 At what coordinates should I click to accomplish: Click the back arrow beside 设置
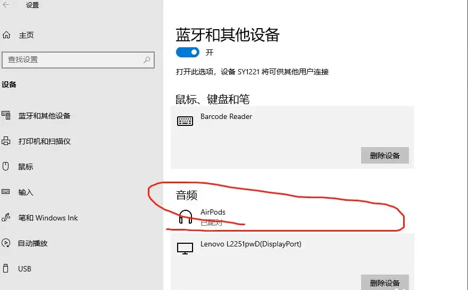tap(6, 5)
